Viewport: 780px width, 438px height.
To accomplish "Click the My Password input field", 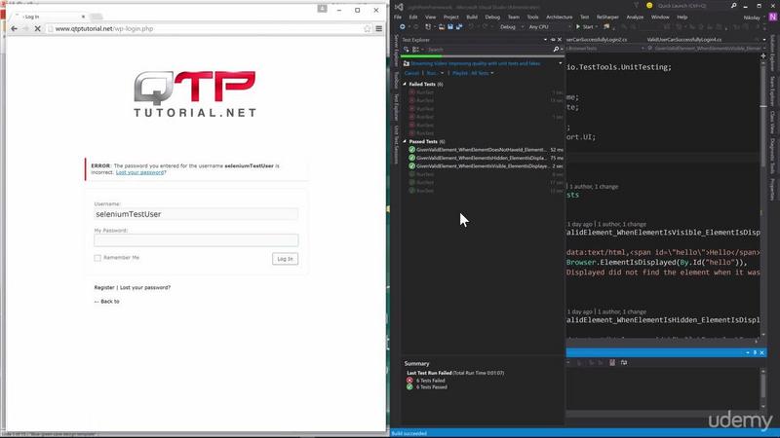I will coord(196,240).
